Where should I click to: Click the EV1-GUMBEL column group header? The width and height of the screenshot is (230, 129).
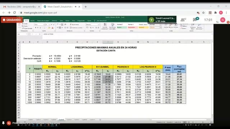click(x=102, y=67)
